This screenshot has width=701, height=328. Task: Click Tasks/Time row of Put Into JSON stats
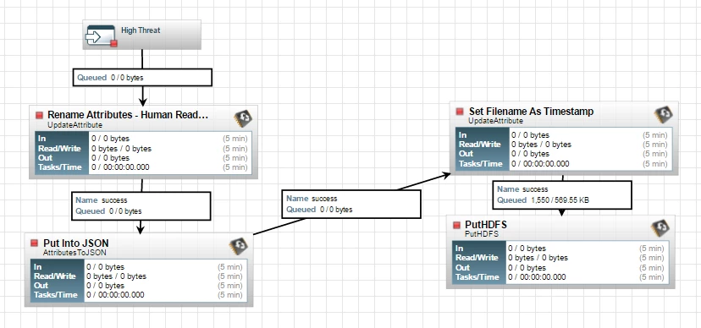(139, 295)
